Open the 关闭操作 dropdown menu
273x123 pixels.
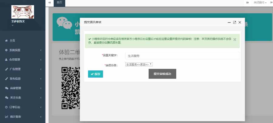pos(260,2)
